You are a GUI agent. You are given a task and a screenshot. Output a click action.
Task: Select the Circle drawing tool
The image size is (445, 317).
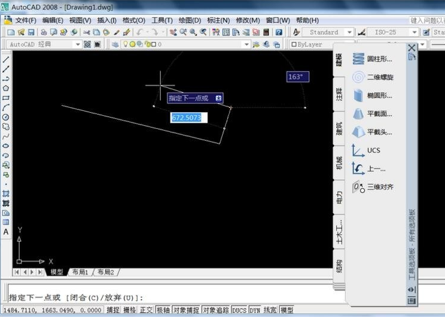[6, 117]
